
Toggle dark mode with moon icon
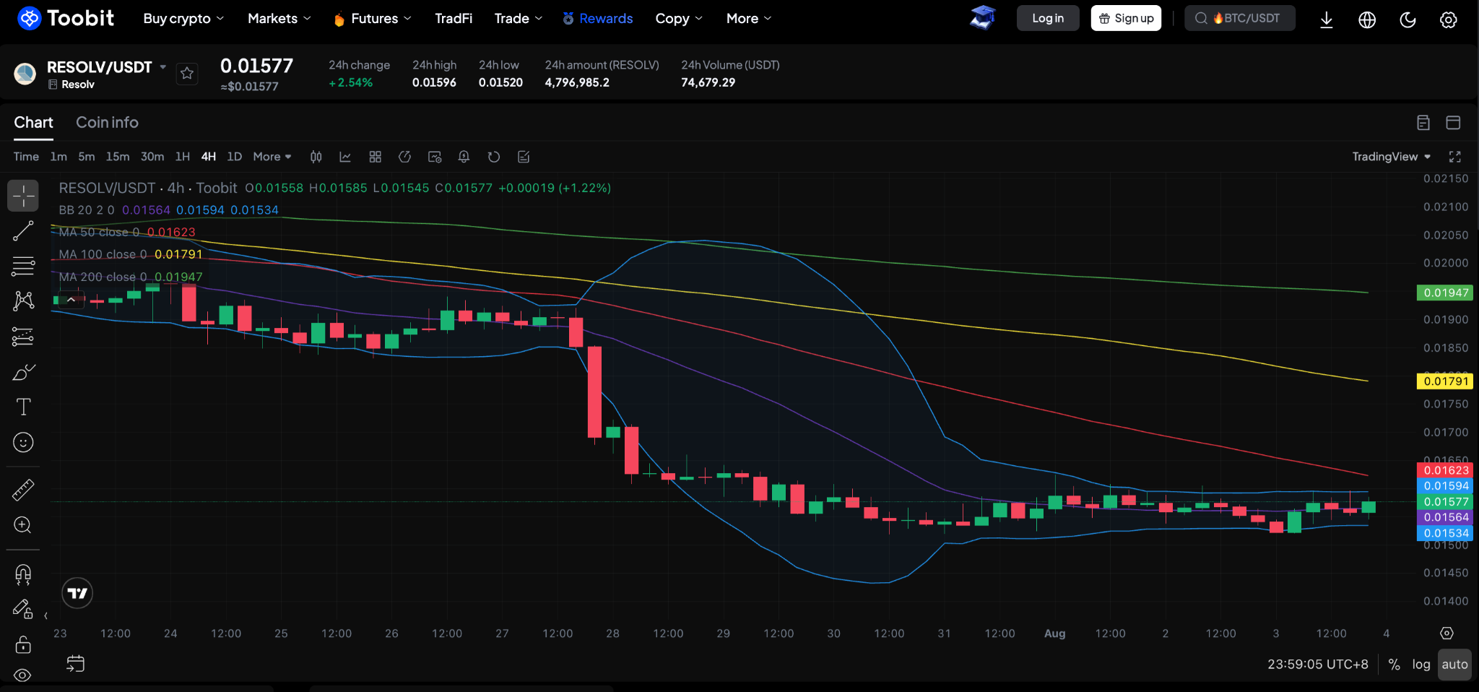point(1408,20)
